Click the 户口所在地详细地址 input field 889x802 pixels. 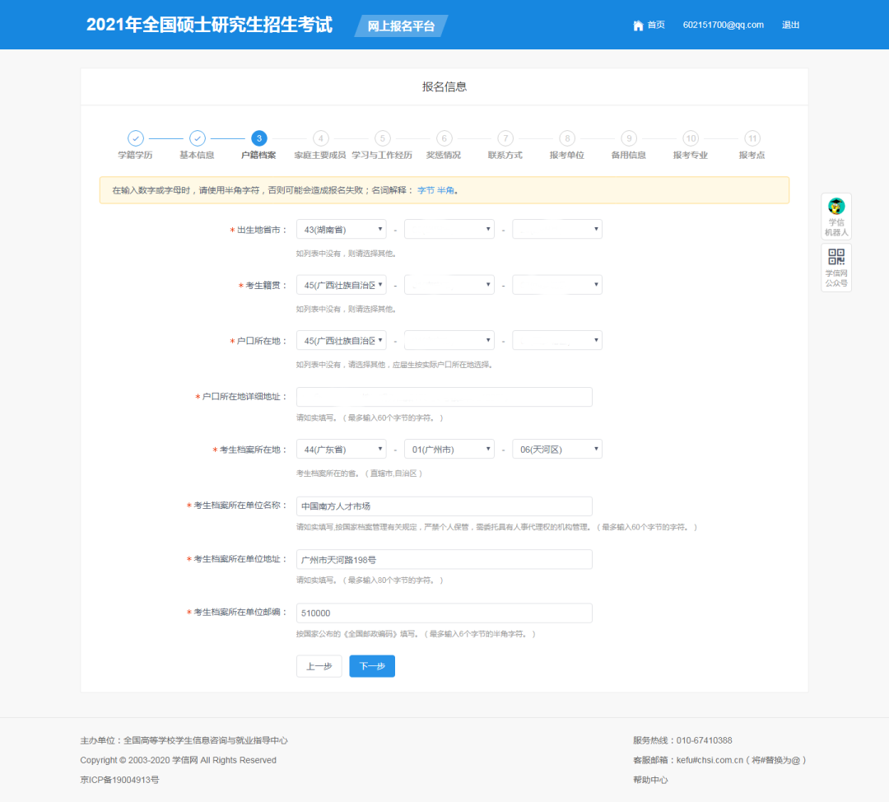tap(444, 396)
